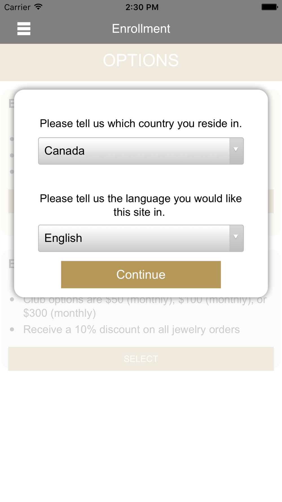This screenshot has width=282, height=502.
Task: Tap the battery indicator icon
Action: 270,7
